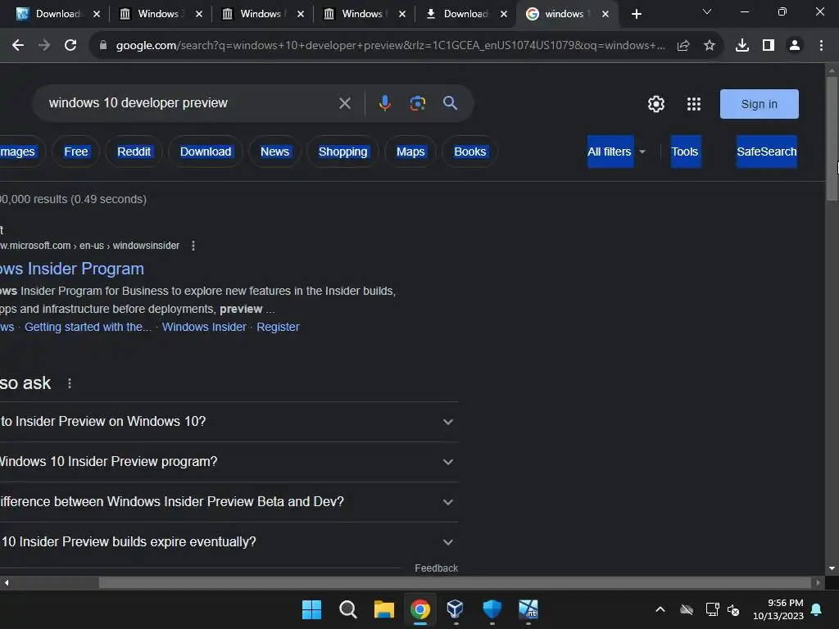Open the Chrome three-dot menu
This screenshot has height=629, width=839.
coord(821,46)
